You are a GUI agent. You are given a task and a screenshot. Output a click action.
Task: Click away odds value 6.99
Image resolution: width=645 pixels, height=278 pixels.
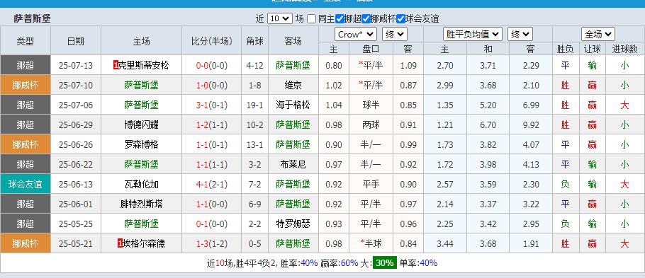(531, 105)
